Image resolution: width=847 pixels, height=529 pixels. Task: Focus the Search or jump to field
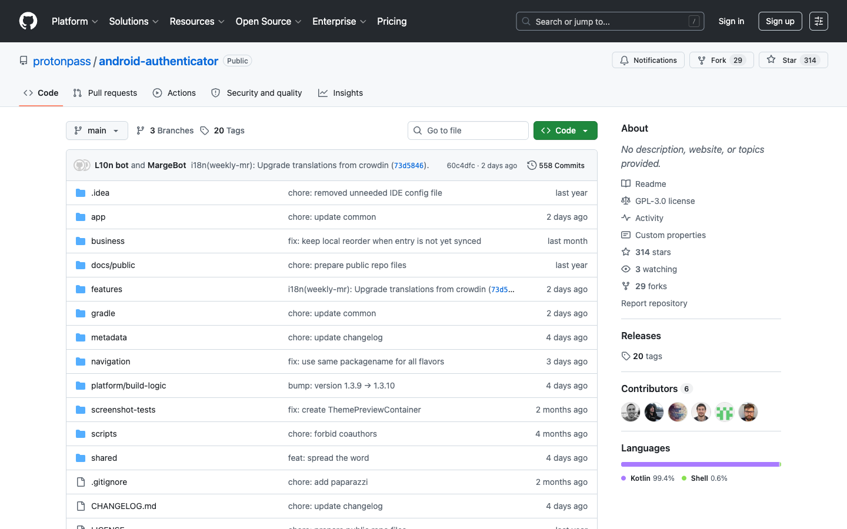(610, 21)
